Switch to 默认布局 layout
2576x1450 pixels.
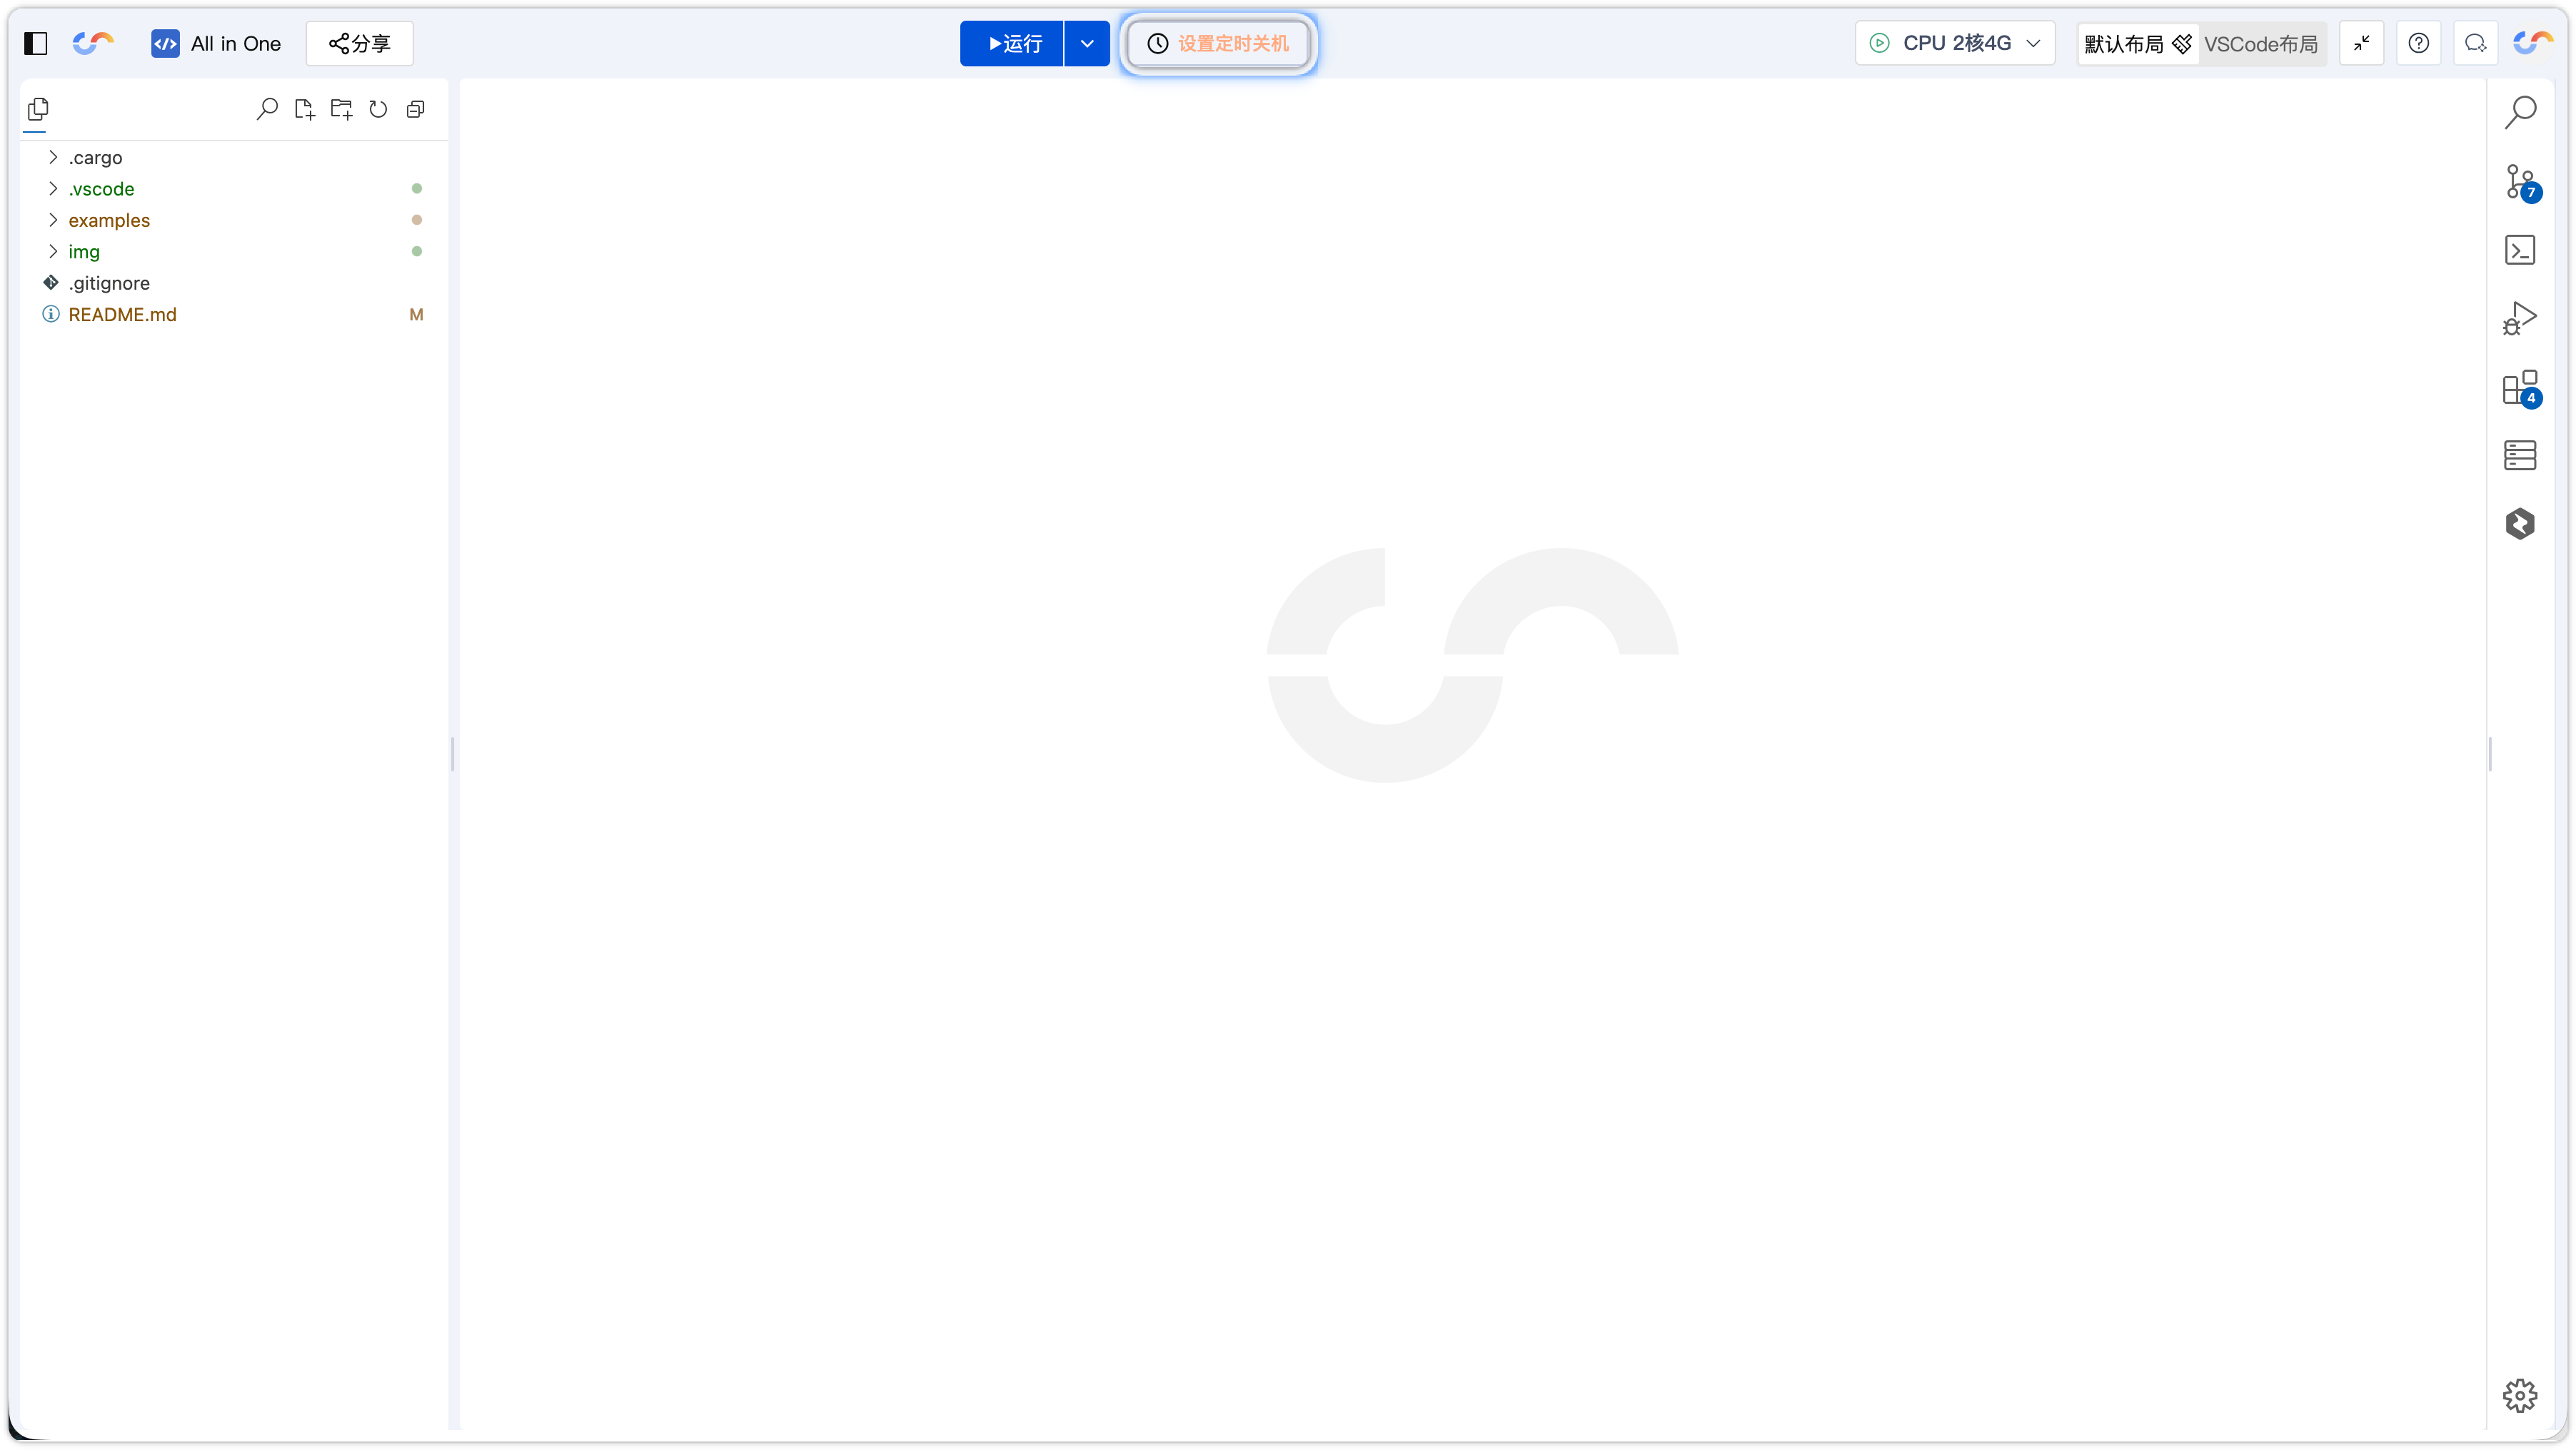pyautogui.click(x=2138, y=43)
